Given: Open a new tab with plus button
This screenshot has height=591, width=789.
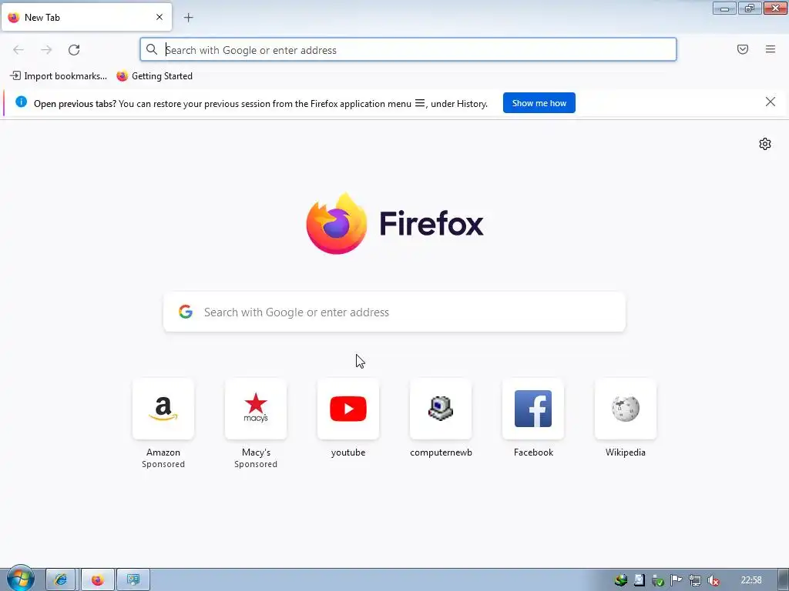Looking at the screenshot, I should click(189, 18).
